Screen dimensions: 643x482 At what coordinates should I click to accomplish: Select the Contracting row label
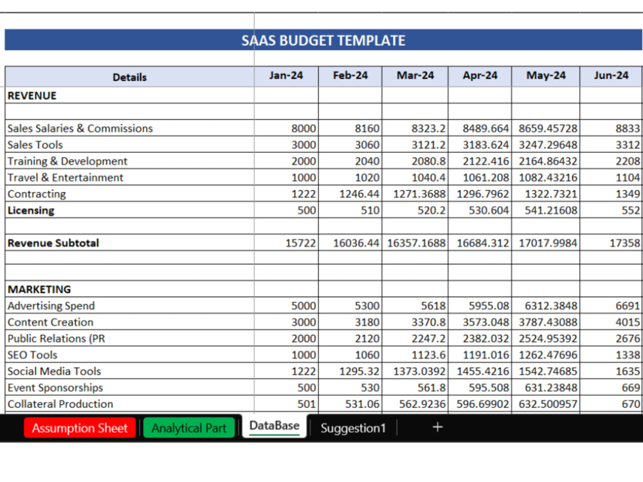pyautogui.click(x=130, y=193)
